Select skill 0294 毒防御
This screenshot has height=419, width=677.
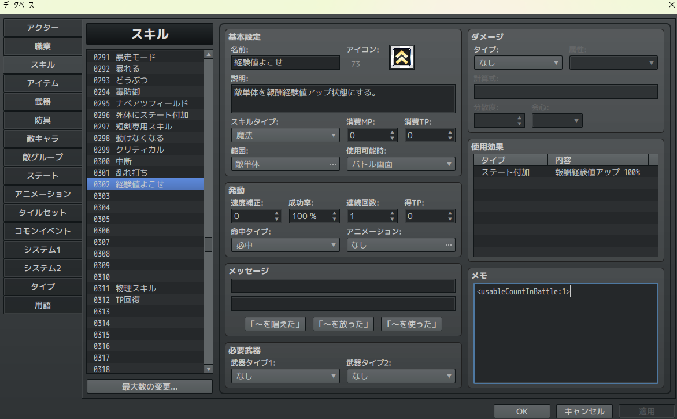click(145, 92)
